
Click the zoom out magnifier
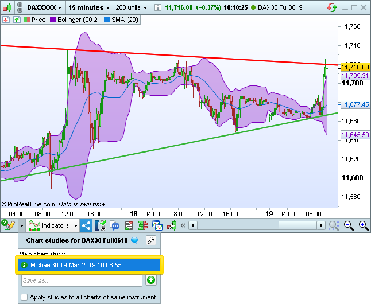[x=349, y=225]
